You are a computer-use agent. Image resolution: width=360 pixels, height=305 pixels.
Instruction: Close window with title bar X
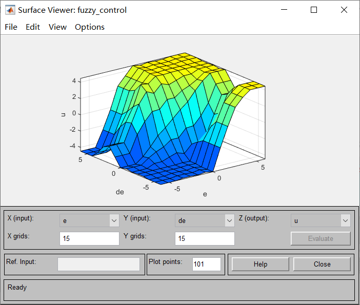click(344, 10)
